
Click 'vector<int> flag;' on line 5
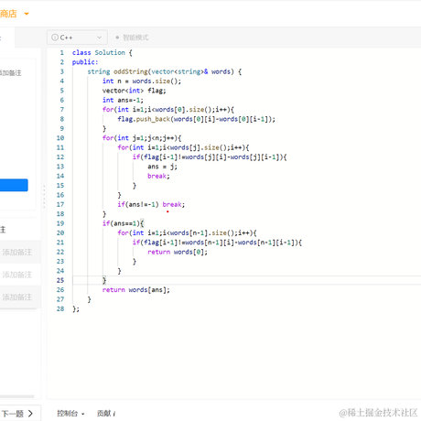point(135,91)
